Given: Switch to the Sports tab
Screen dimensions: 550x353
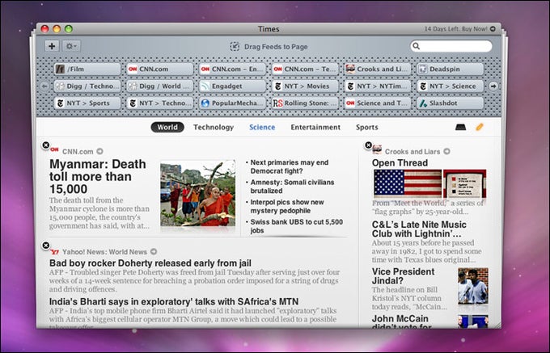Looking at the screenshot, I should pos(367,127).
